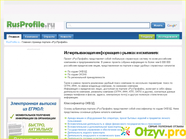Screen dimensions: 186x139
Task: Open the «Главная» tab
Action: click(x=14, y=37)
